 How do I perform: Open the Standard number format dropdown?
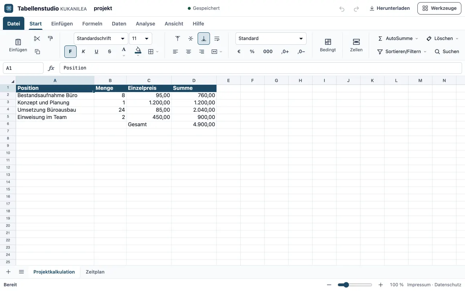[271, 39]
